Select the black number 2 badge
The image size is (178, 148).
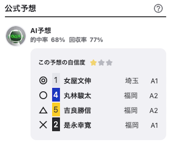56,124
